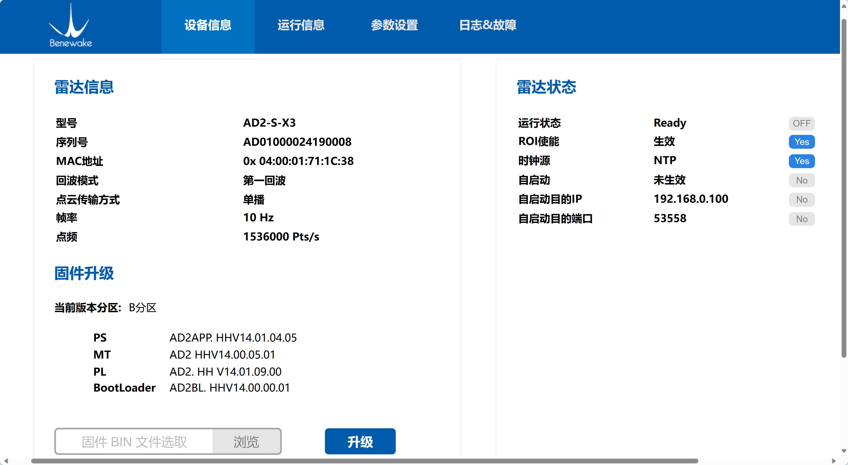Toggle the No switch for 自启动

click(802, 180)
